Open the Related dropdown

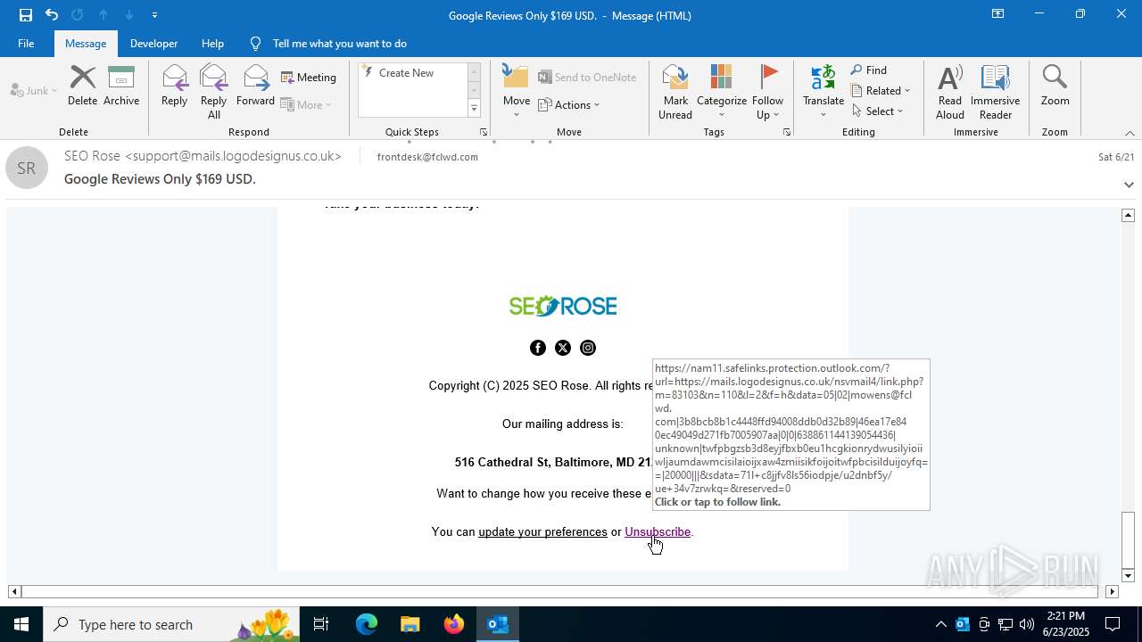point(881,91)
